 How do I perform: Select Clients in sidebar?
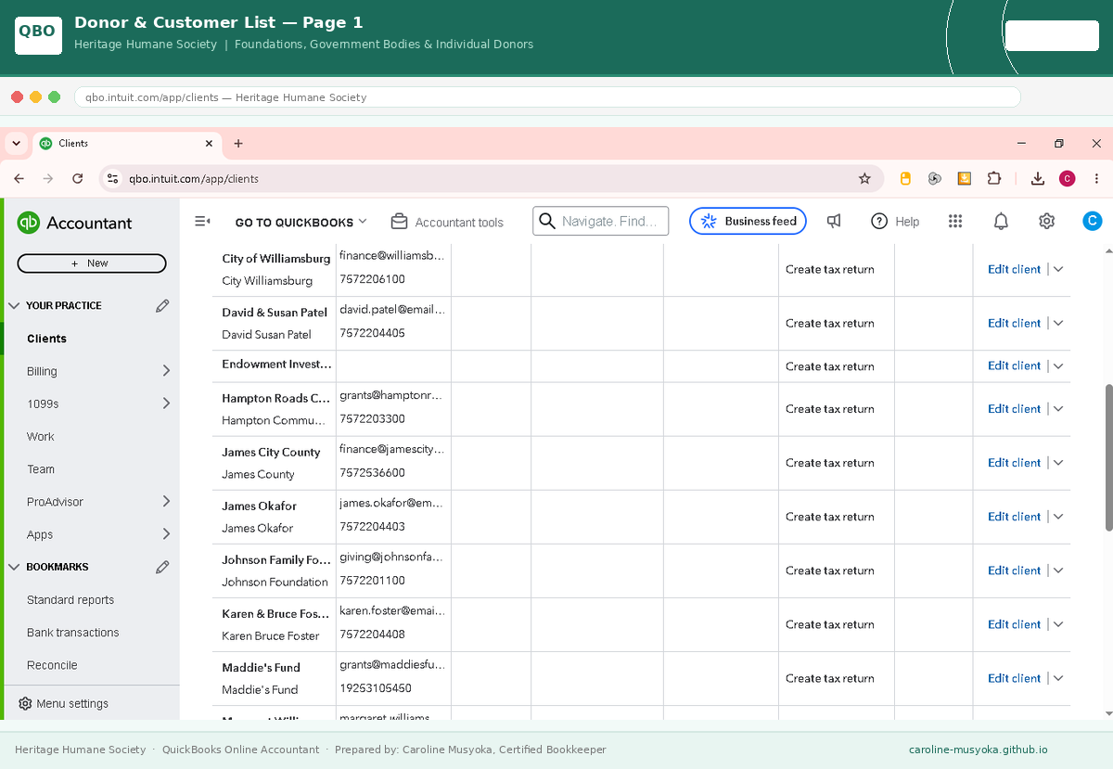46,339
